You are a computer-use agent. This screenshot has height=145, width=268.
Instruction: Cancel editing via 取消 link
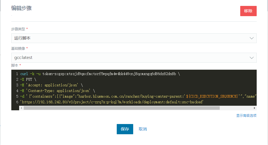click(x=143, y=129)
